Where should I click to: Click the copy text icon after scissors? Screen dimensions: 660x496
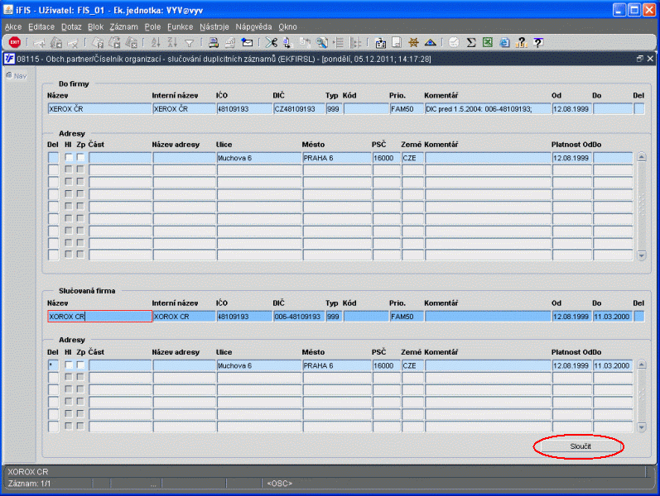(288, 42)
